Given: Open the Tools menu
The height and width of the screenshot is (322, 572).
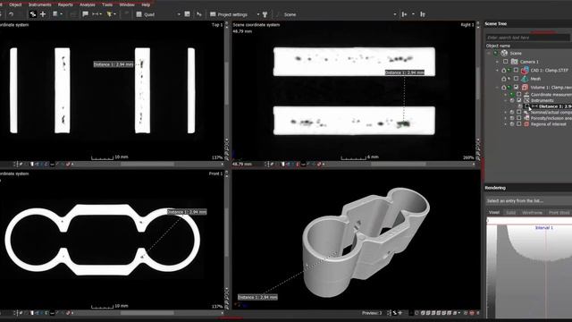Looking at the screenshot, I should (107, 4).
